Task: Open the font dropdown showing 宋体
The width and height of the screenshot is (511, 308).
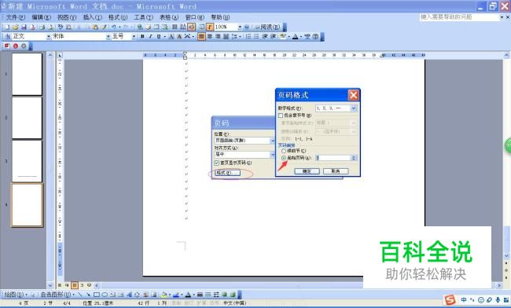Action: pos(108,36)
